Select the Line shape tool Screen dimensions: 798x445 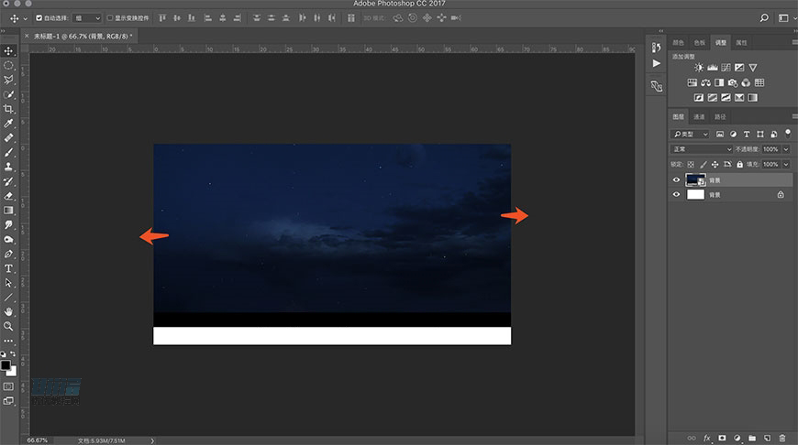coord(8,298)
